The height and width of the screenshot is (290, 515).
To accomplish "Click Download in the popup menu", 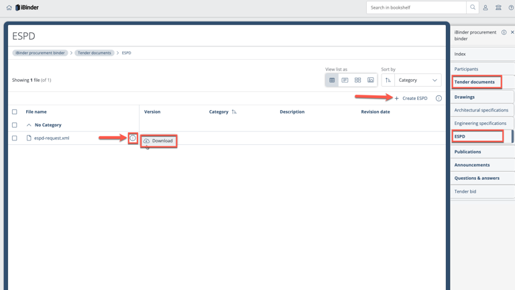I will (158, 141).
